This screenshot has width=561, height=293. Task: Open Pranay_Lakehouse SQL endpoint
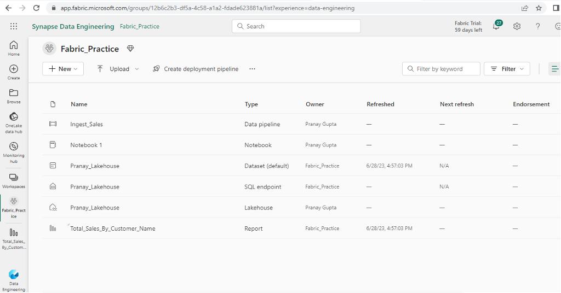tap(95, 186)
